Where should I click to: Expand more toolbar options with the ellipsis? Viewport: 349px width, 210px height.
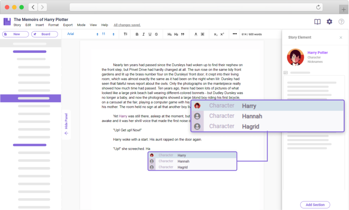(234, 34)
